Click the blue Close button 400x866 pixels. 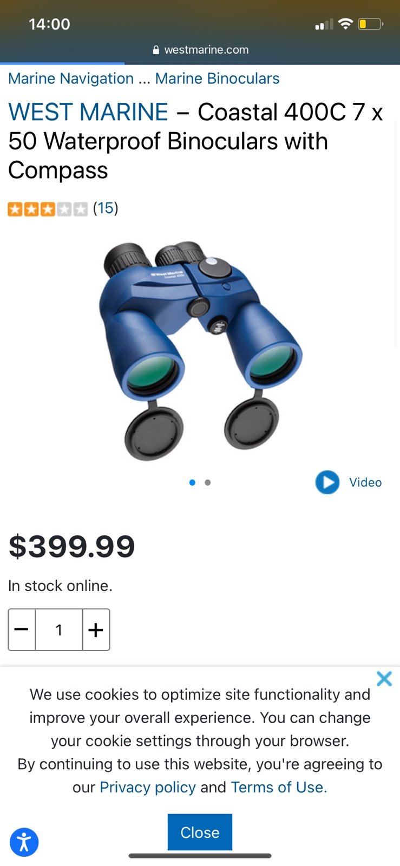point(200,832)
